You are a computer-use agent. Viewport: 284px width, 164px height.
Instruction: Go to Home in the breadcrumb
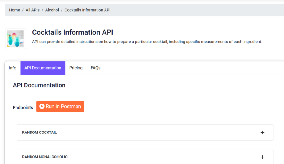pyautogui.click(x=14, y=10)
